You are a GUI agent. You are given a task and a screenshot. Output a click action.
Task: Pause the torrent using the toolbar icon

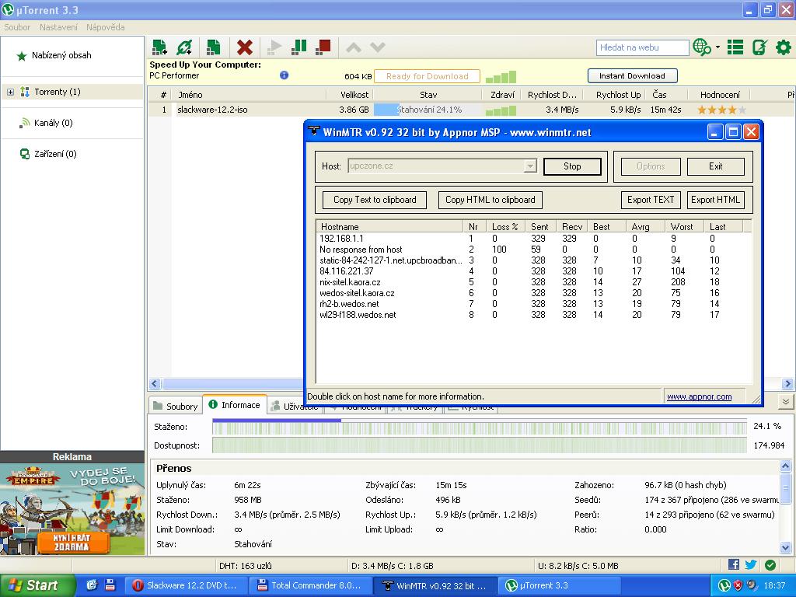point(299,47)
